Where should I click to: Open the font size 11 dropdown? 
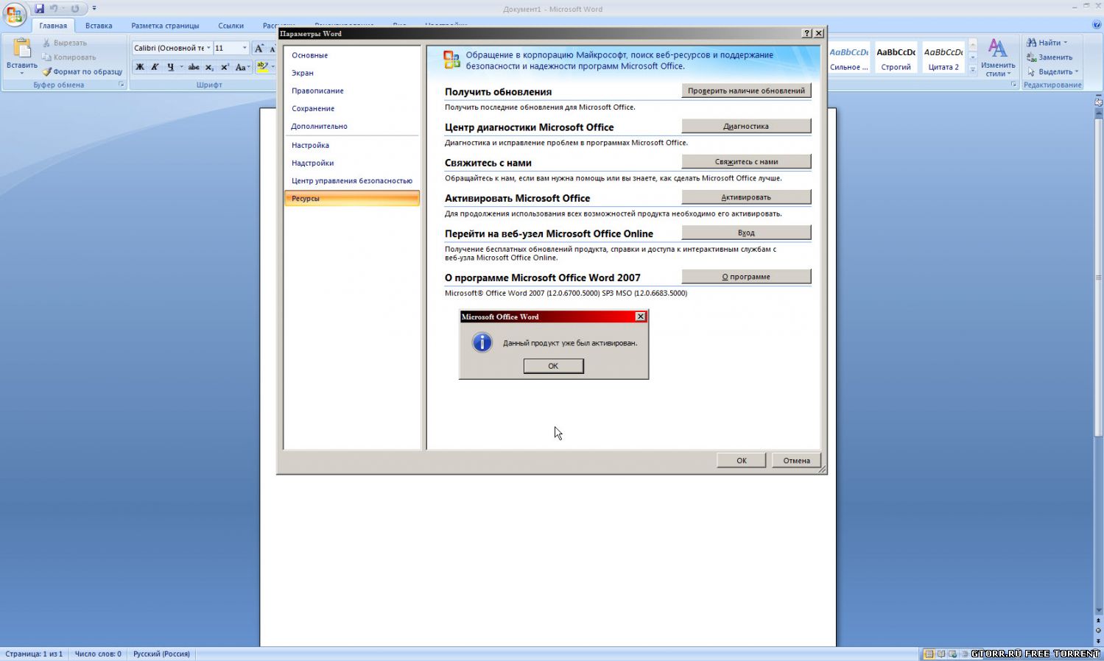coord(245,48)
